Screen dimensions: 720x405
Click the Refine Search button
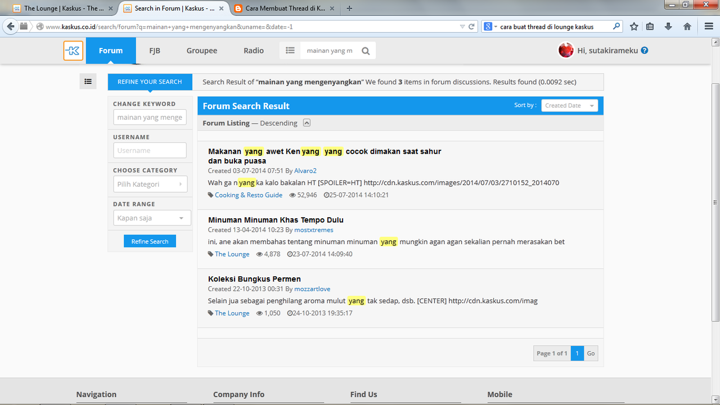(150, 241)
